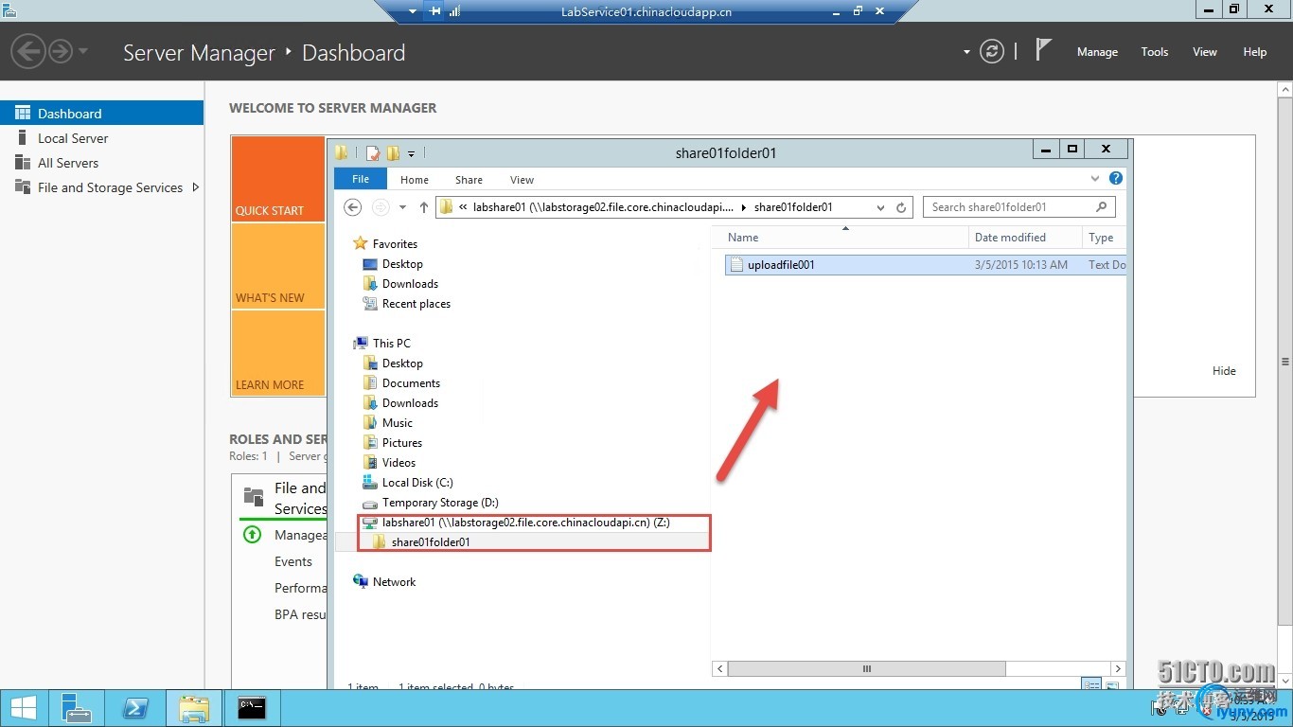Open the Manage menu in Server Manager
This screenshot has height=727, width=1293.
tap(1097, 52)
